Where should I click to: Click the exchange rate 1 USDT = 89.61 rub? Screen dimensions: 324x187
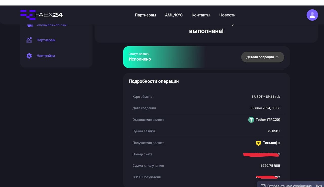coord(266,97)
